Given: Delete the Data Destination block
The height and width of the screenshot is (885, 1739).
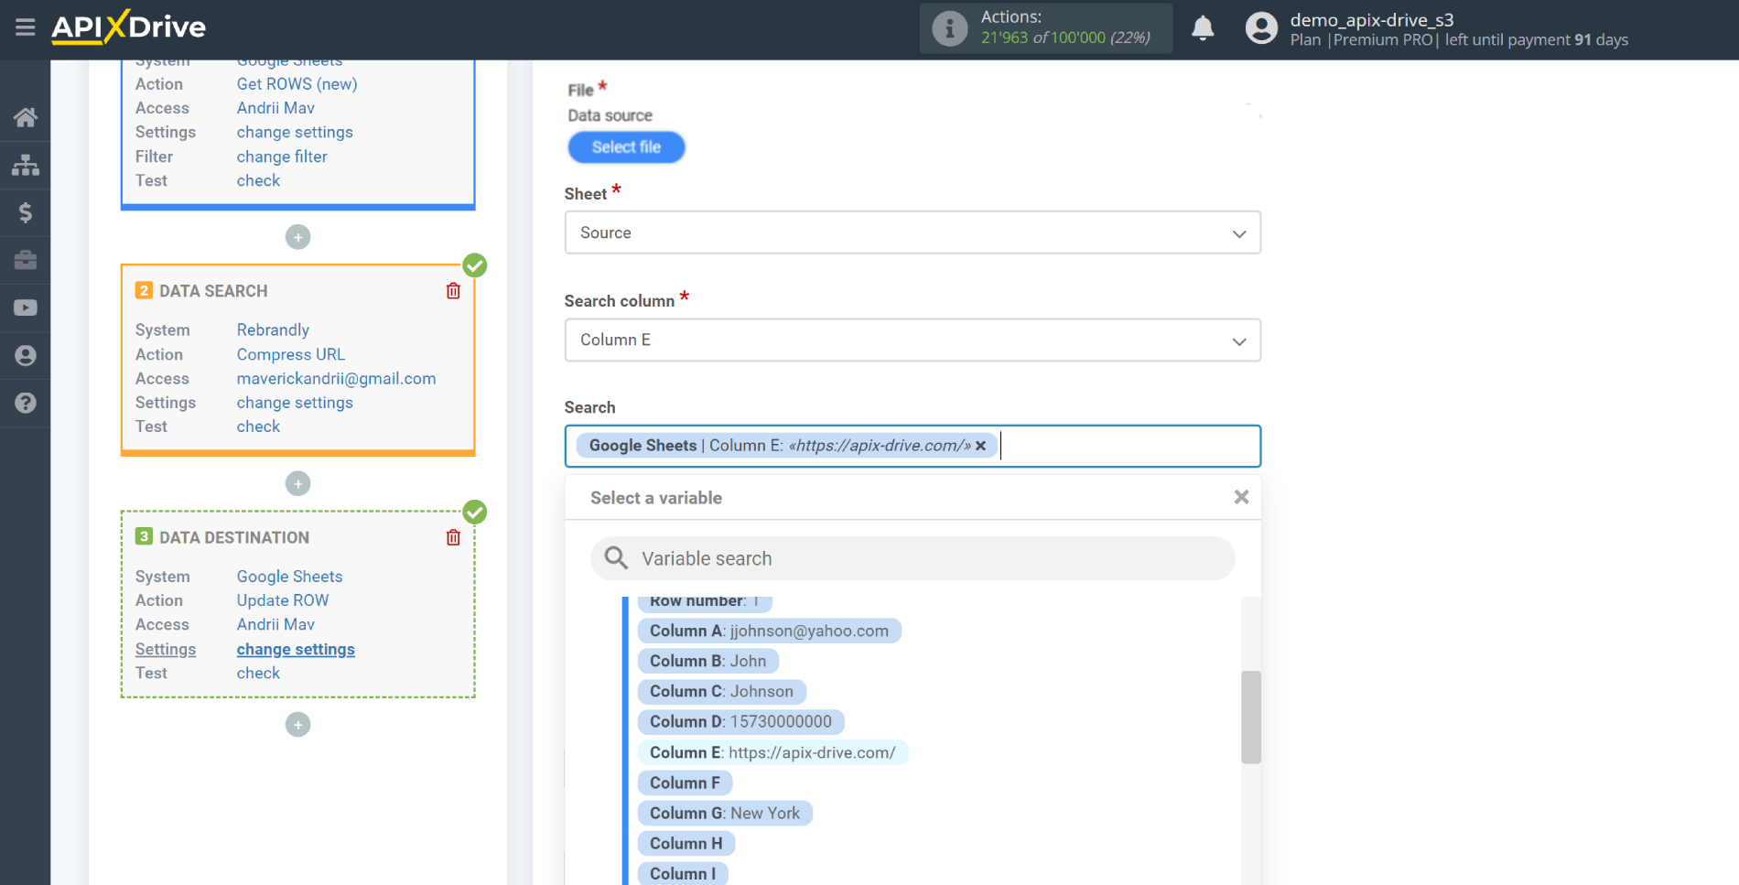Looking at the screenshot, I should 453,537.
